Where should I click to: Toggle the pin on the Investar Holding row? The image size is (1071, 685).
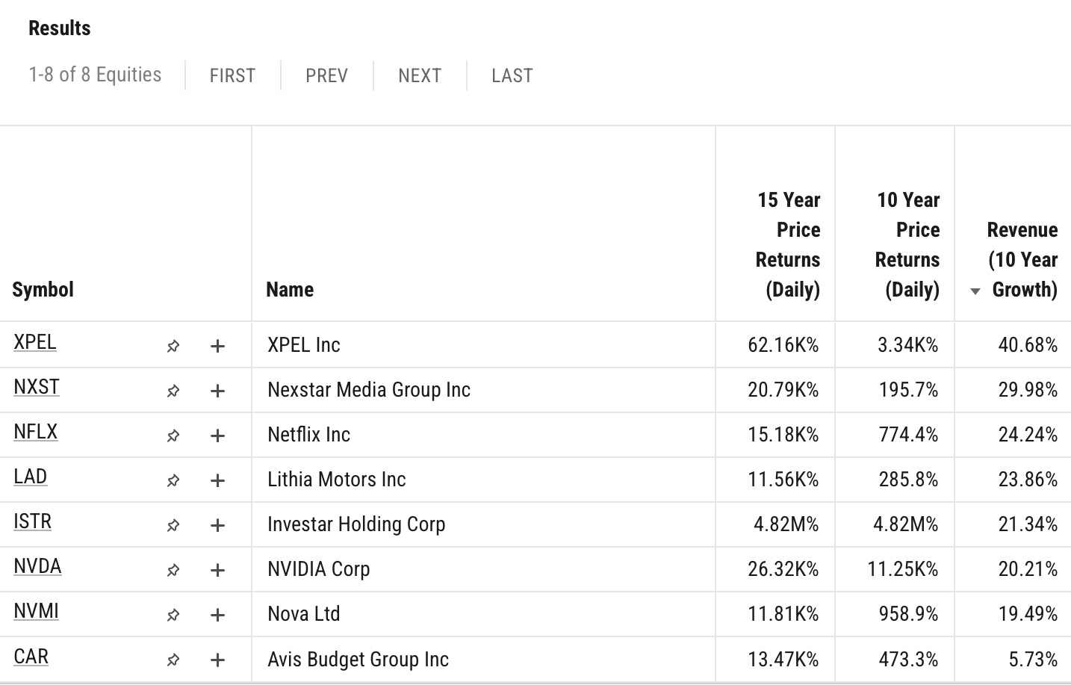[173, 525]
